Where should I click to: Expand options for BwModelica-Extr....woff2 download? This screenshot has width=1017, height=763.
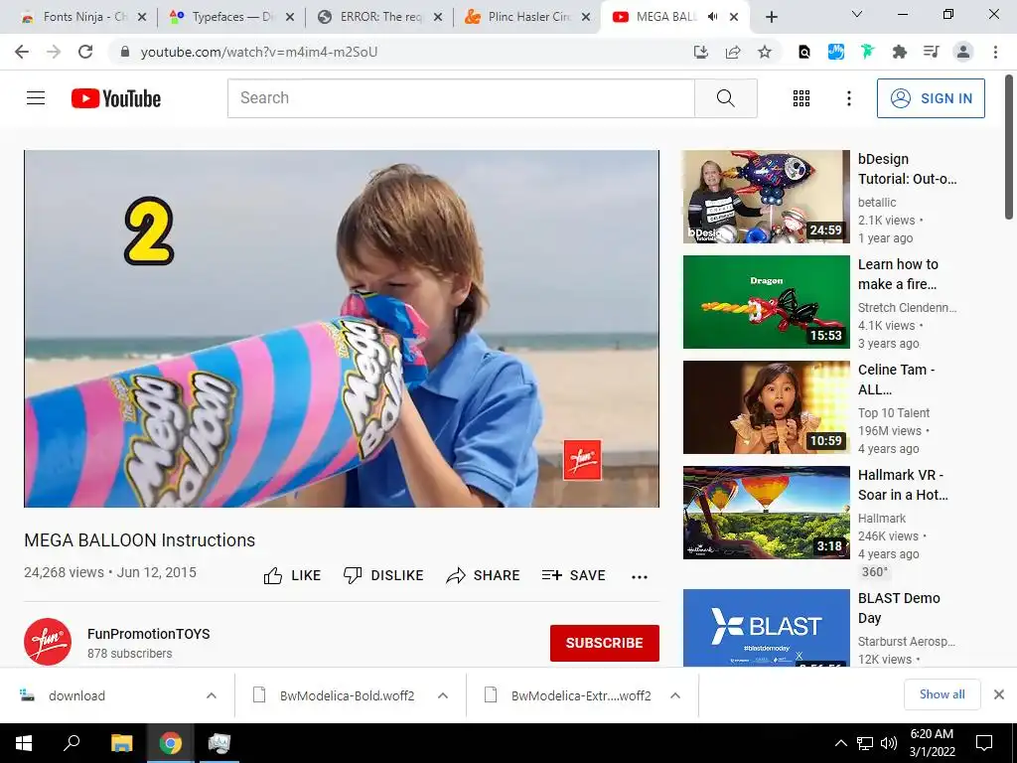pos(675,695)
